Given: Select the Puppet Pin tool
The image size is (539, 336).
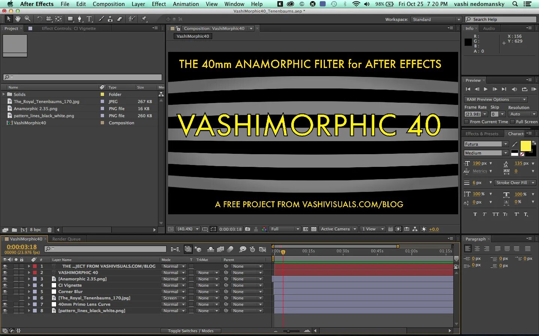Looking at the screenshot, I should tap(144, 19).
